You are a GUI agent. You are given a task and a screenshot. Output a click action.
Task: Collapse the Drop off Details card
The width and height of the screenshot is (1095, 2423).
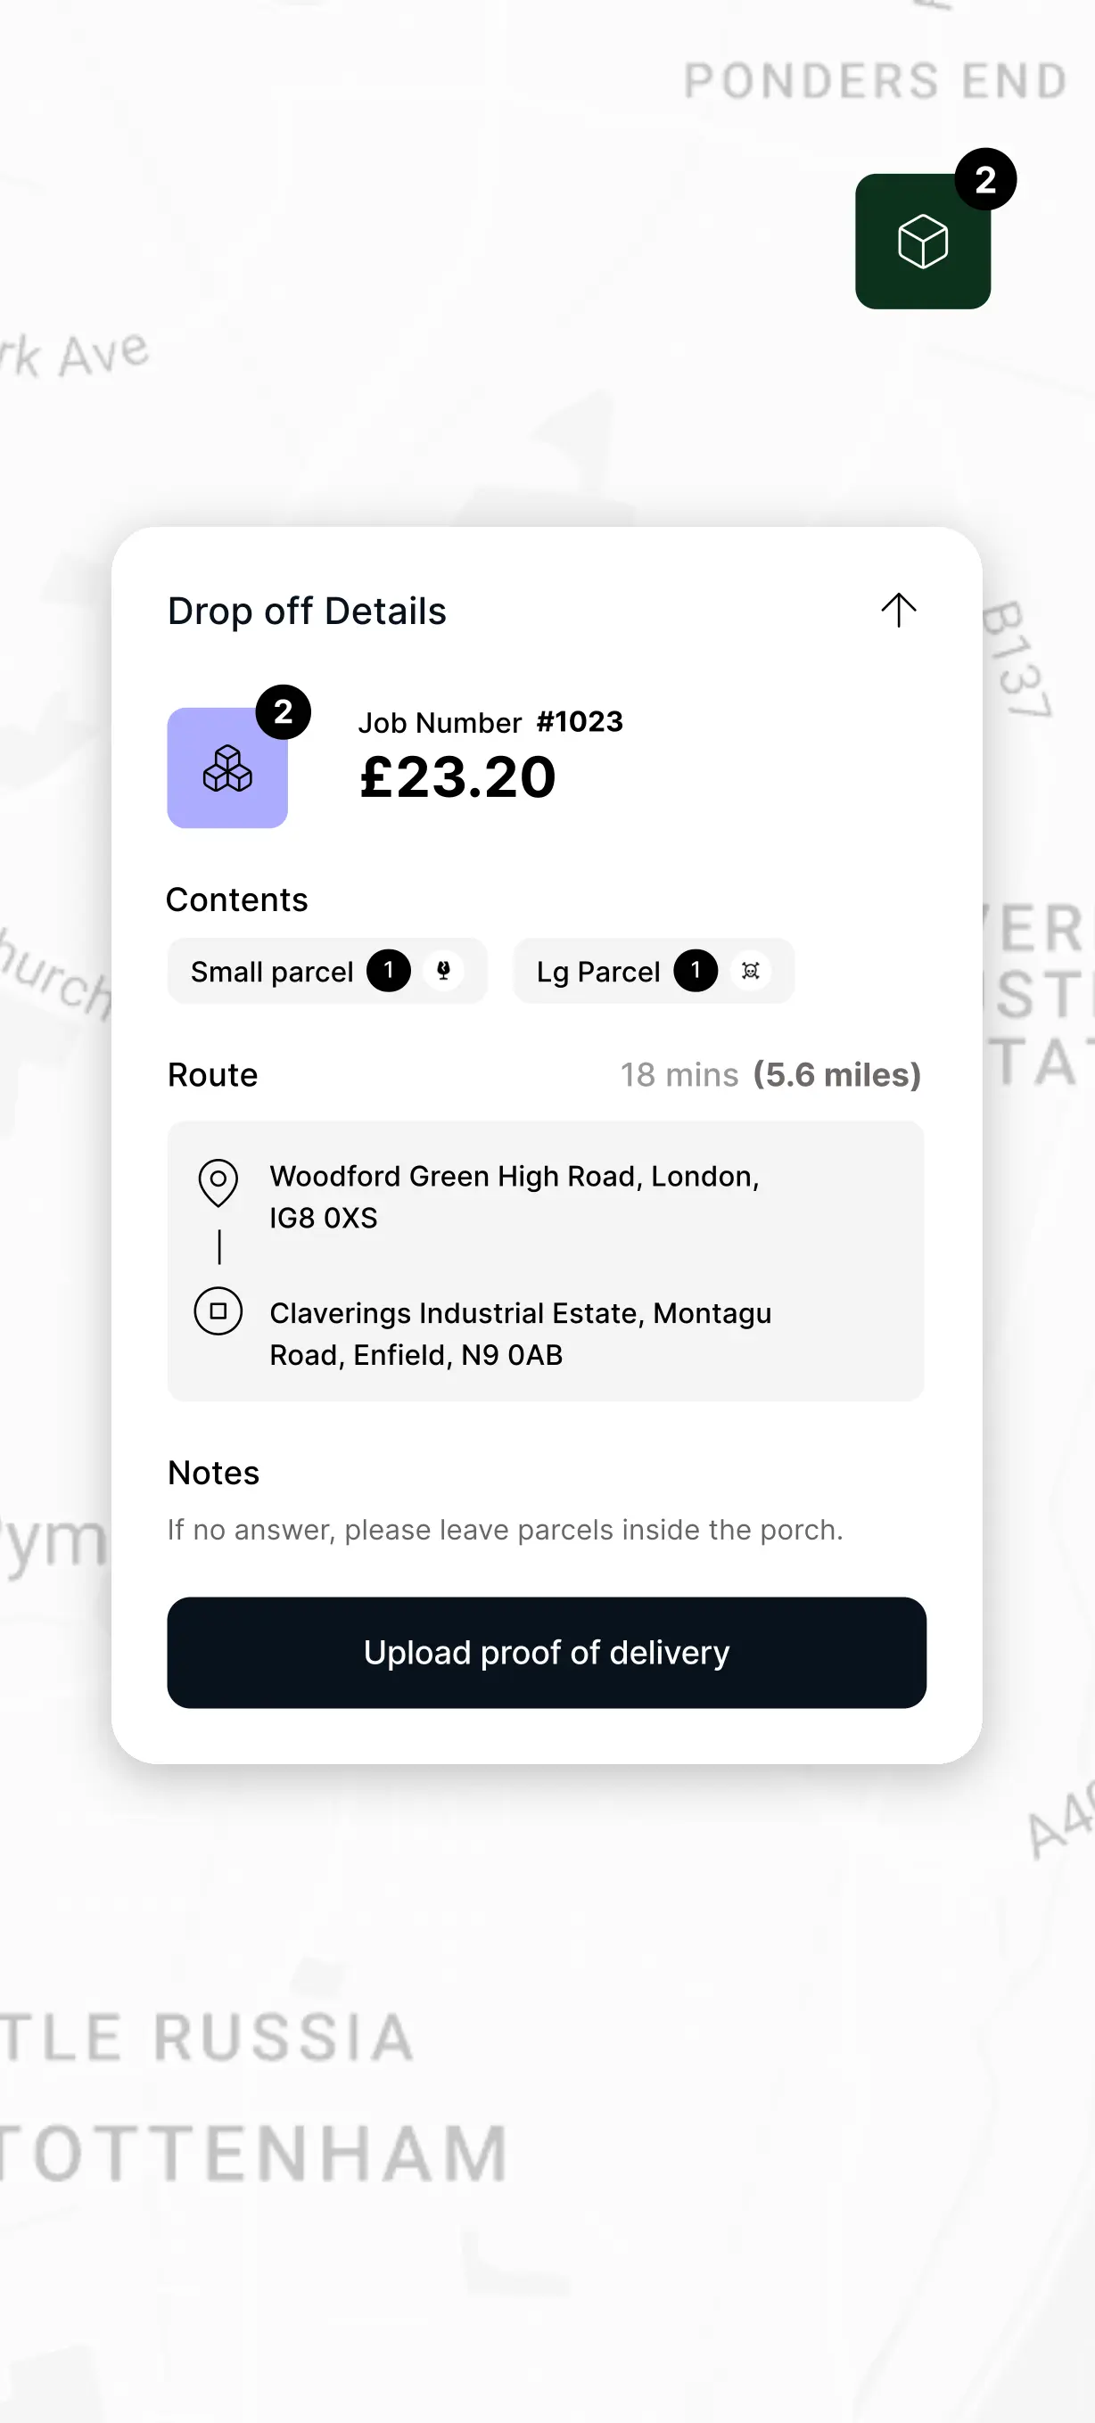(899, 611)
